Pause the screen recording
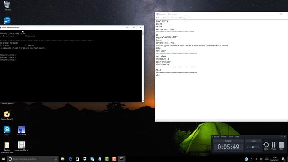 274,146
